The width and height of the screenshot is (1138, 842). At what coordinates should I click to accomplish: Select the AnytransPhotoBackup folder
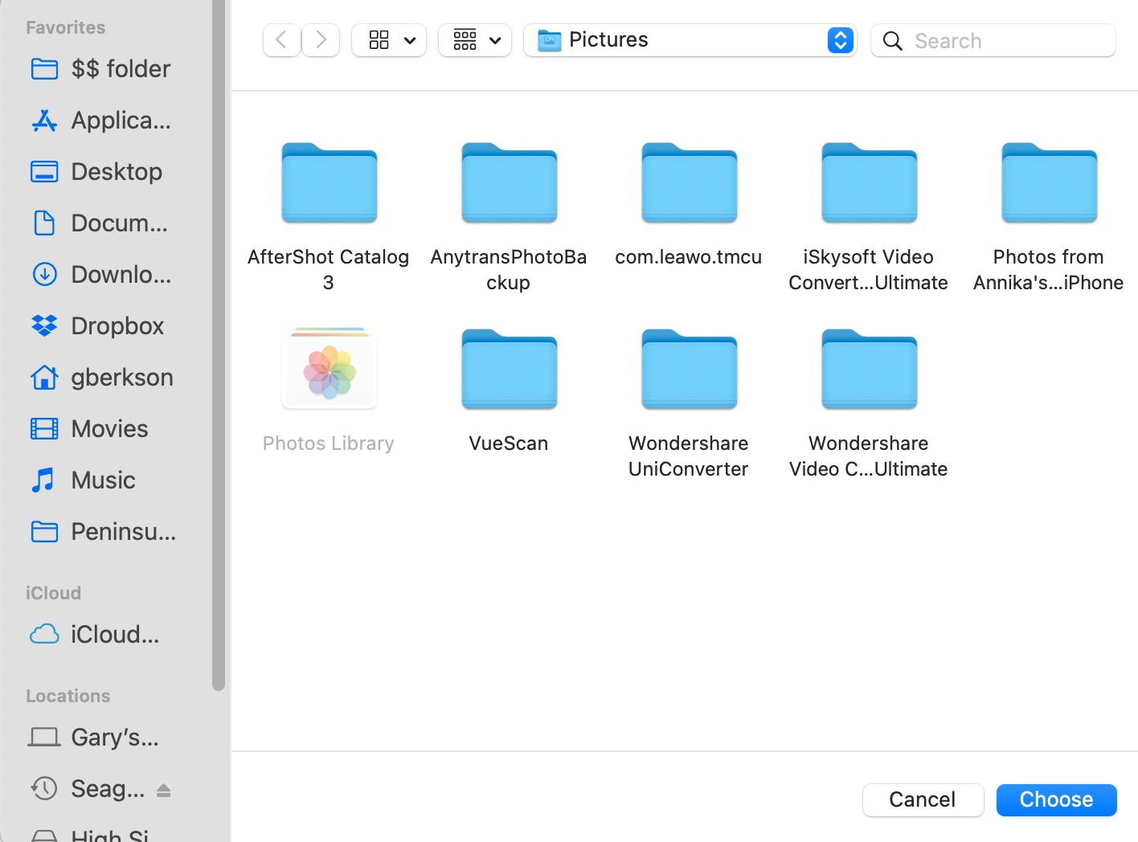pyautogui.click(x=509, y=217)
